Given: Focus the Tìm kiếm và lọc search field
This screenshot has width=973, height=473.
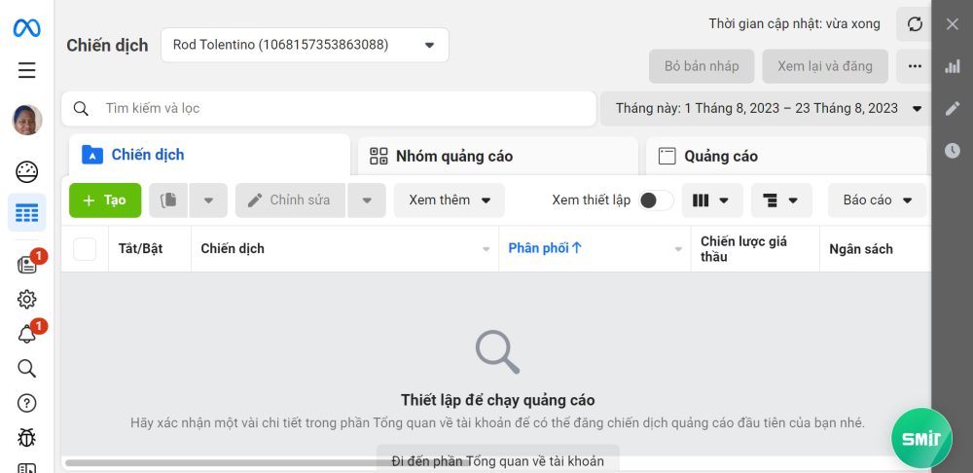Looking at the screenshot, I should click(329, 109).
